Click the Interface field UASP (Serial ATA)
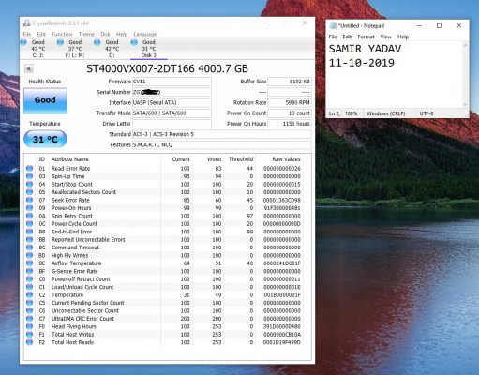This screenshot has height=375, width=479. (x=172, y=103)
